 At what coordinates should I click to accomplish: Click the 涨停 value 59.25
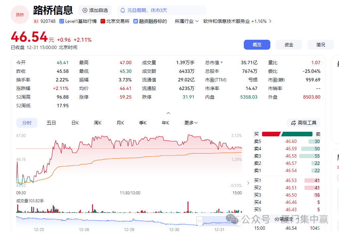[x=126, y=97]
